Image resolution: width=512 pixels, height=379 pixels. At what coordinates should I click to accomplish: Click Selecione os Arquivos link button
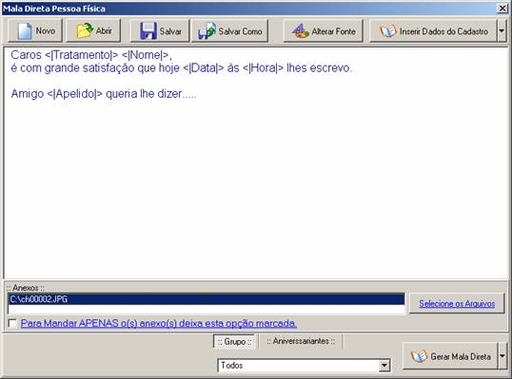click(457, 303)
